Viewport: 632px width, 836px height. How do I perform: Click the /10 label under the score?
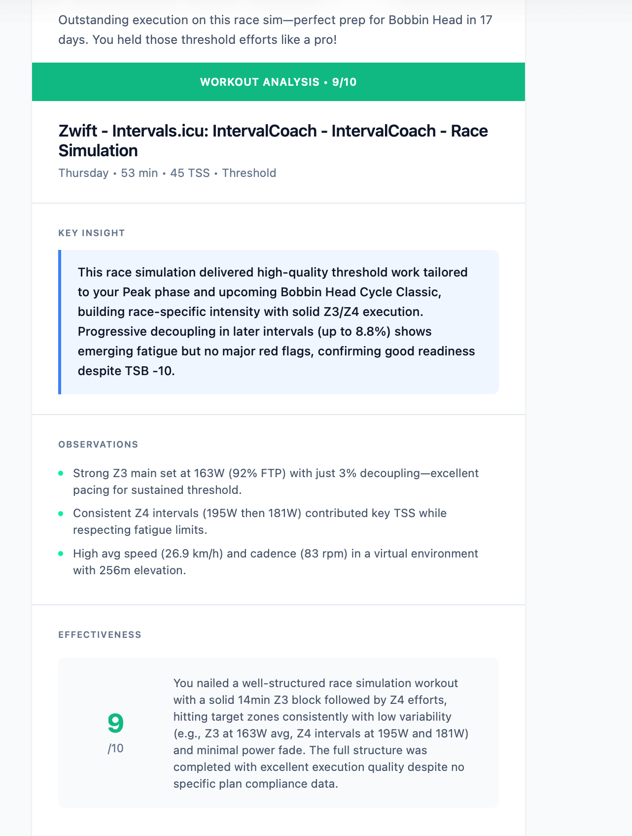[116, 749]
